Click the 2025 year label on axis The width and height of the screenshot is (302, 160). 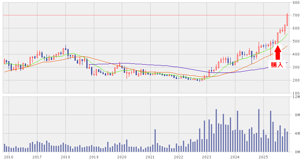pos(263,157)
